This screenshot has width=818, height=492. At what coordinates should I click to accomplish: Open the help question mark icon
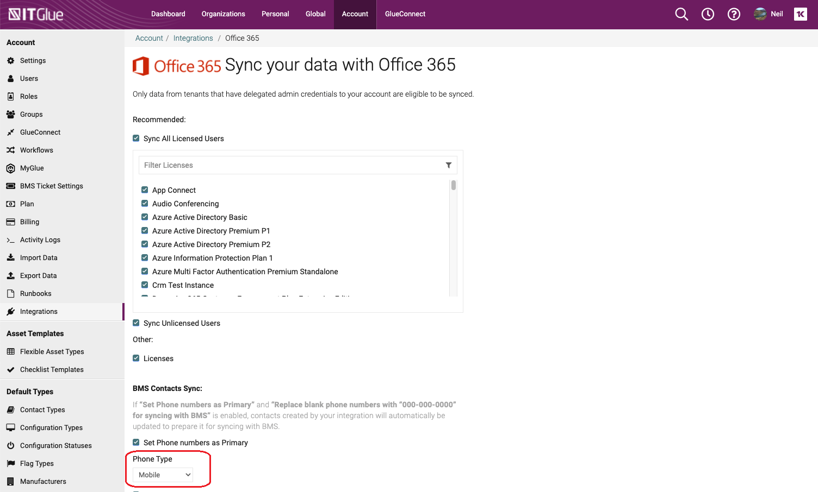(734, 14)
